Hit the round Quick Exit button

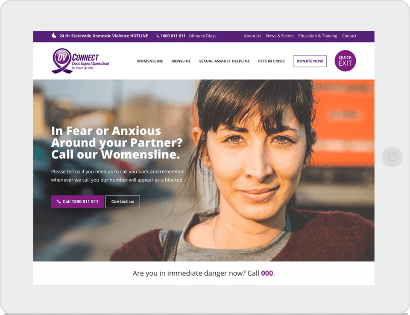(345, 61)
